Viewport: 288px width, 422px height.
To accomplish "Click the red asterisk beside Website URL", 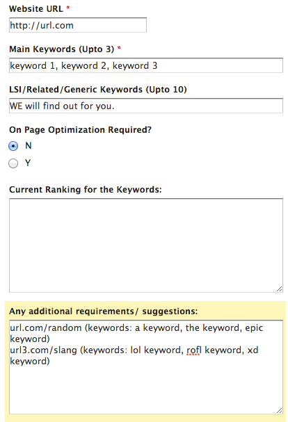I will click(68, 8).
